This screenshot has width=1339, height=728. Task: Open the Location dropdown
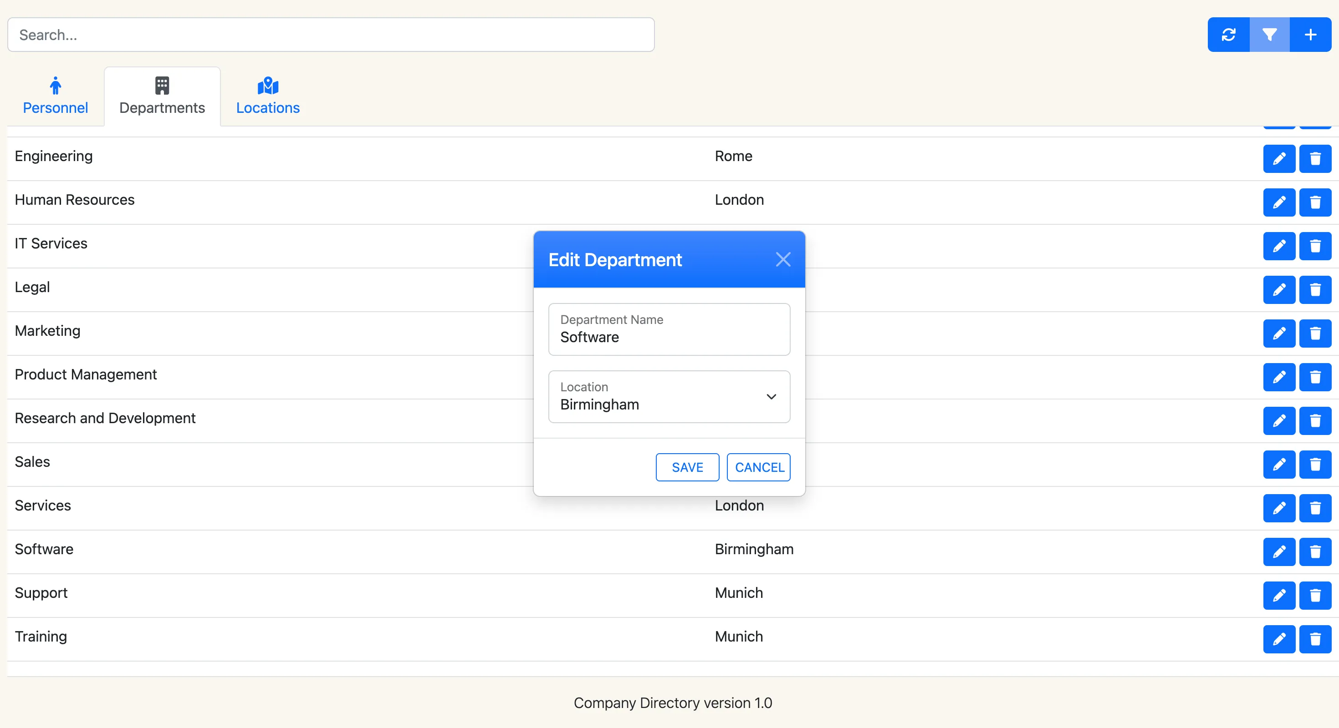[x=669, y=397]
